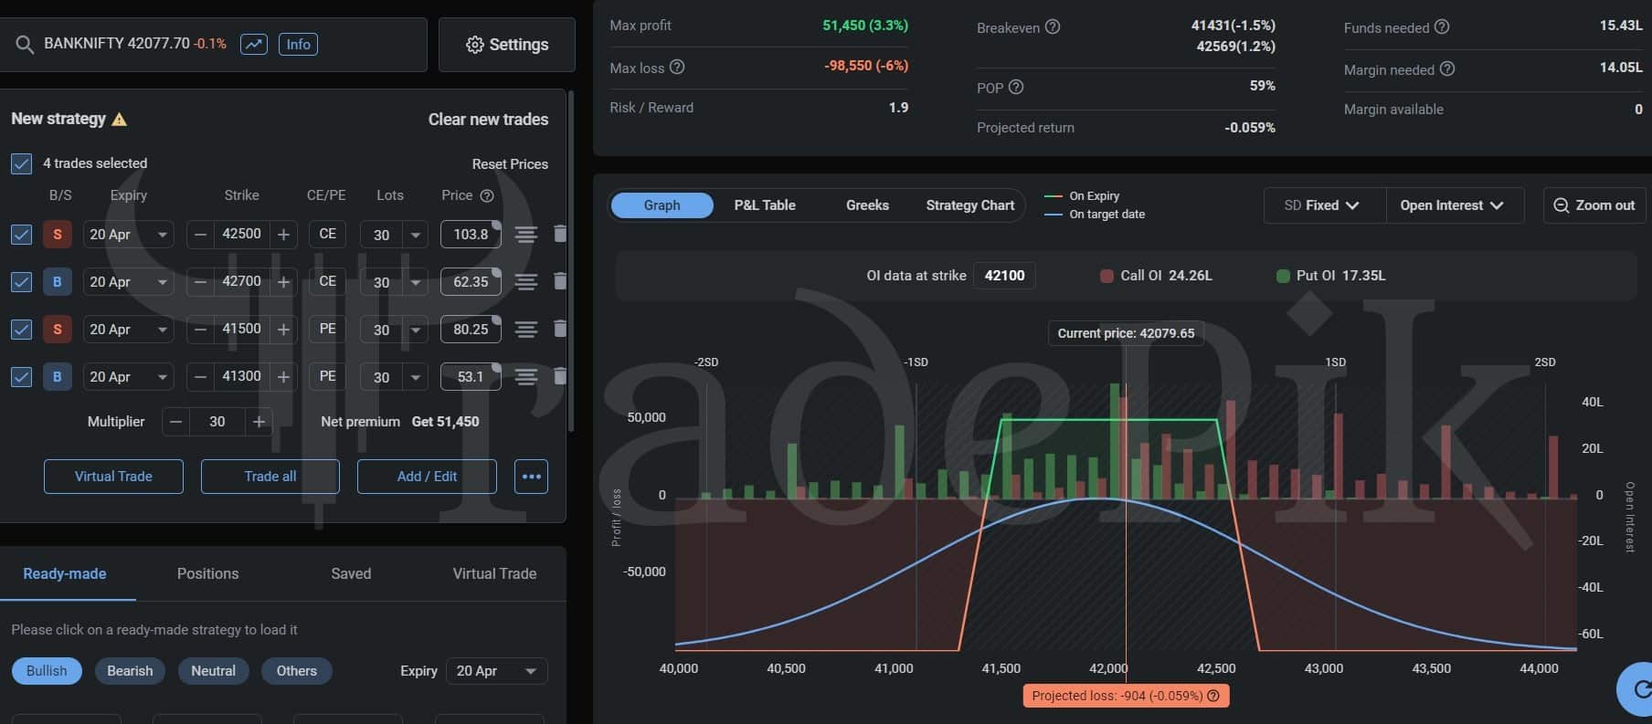Toggle Buy to Sell on 42700 row
The height and width of the screenshot is (724, 1652).
(x=58, y=282)
